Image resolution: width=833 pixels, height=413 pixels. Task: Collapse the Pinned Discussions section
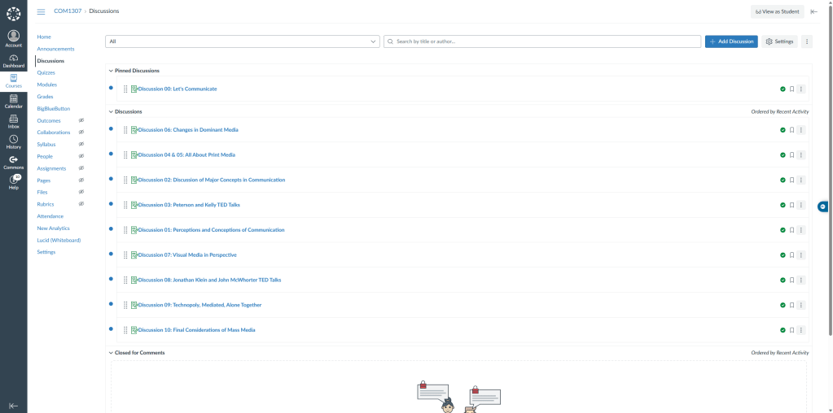[111, 71]
